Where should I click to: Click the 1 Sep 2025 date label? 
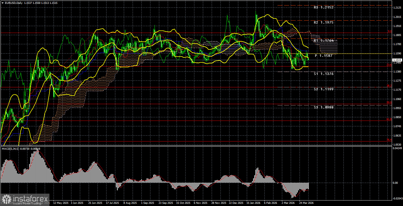click(x=148, y=203)
